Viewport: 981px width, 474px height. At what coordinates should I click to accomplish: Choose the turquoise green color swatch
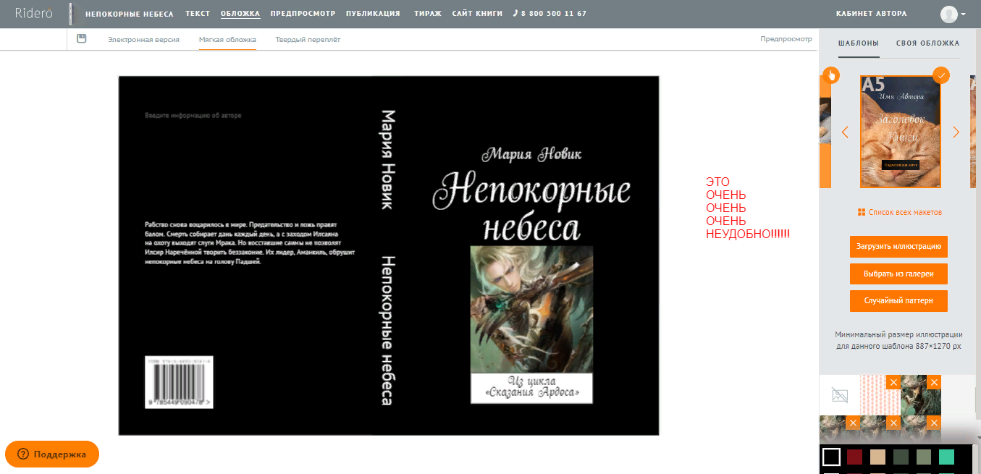click(x=946, y=457)
